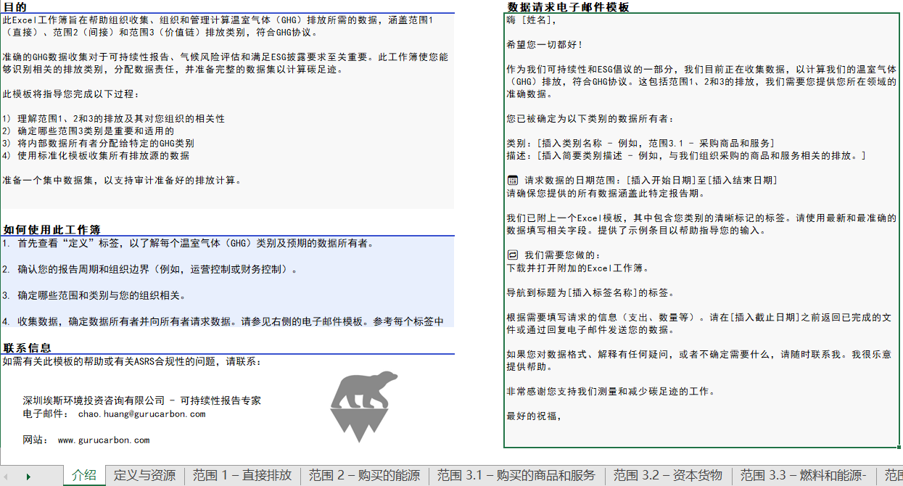Image resolution: width=903 pixels, height=486 pixels.
Task: Click the 描述：[插入简要类别描述 line
Action: click(686, 156)
